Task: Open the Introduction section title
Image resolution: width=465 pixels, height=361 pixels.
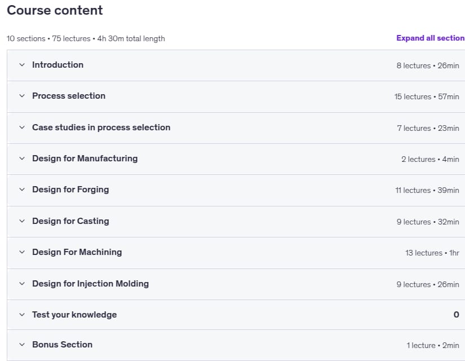Action: point(58,65)
